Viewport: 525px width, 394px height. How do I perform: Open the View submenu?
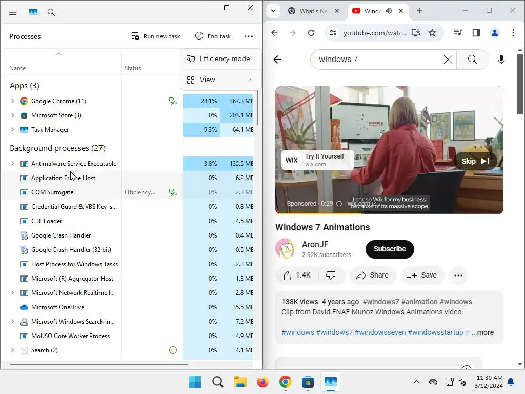[221, 80]
